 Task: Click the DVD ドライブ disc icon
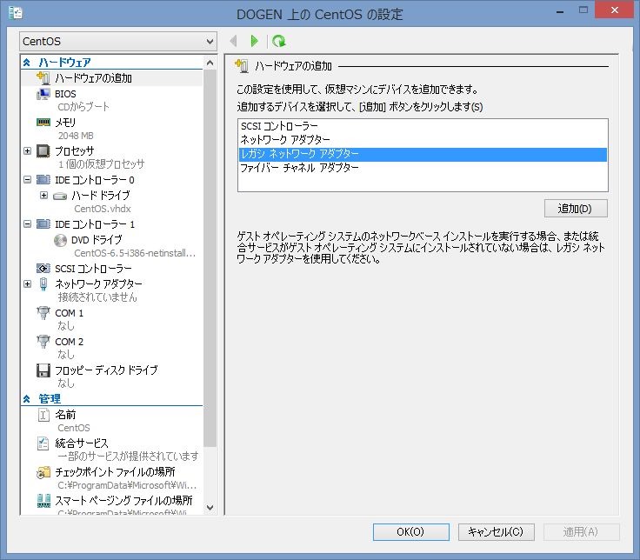click(60, 239)
